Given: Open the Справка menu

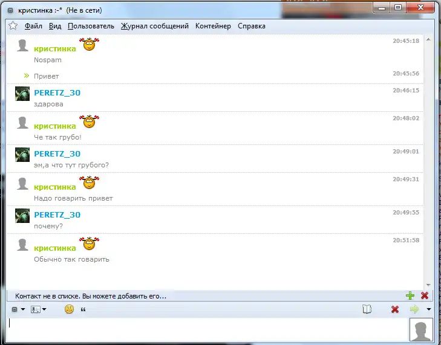Looking at the screenshot, I should (x=252, y=26).
